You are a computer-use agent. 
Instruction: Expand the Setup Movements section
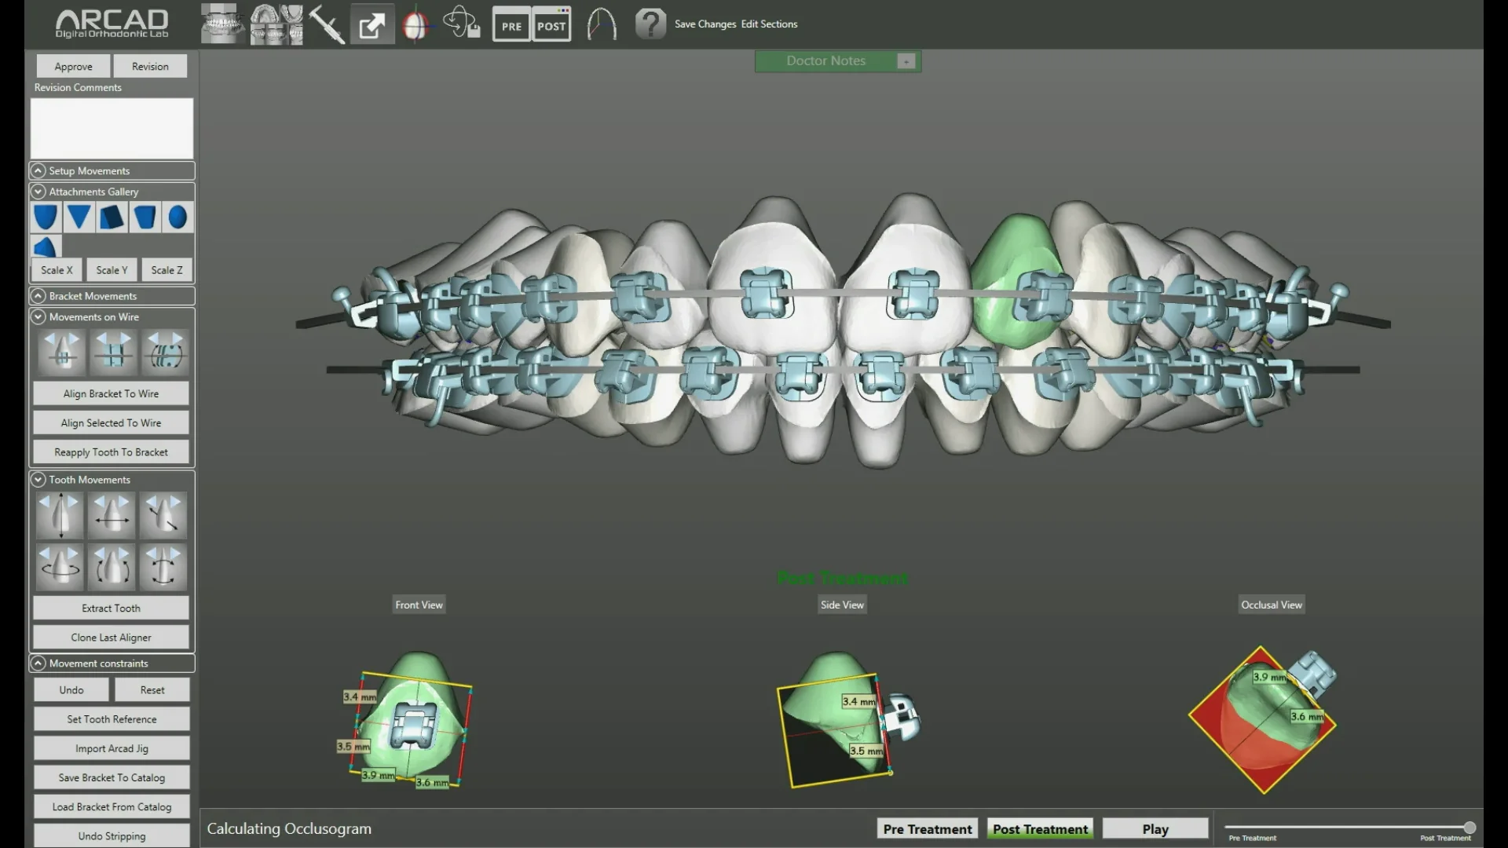pos(38,170)
